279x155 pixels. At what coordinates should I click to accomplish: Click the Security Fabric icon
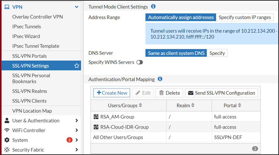pos(7,150)
